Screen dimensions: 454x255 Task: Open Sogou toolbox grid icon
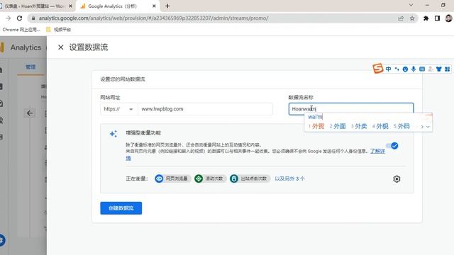448,69
